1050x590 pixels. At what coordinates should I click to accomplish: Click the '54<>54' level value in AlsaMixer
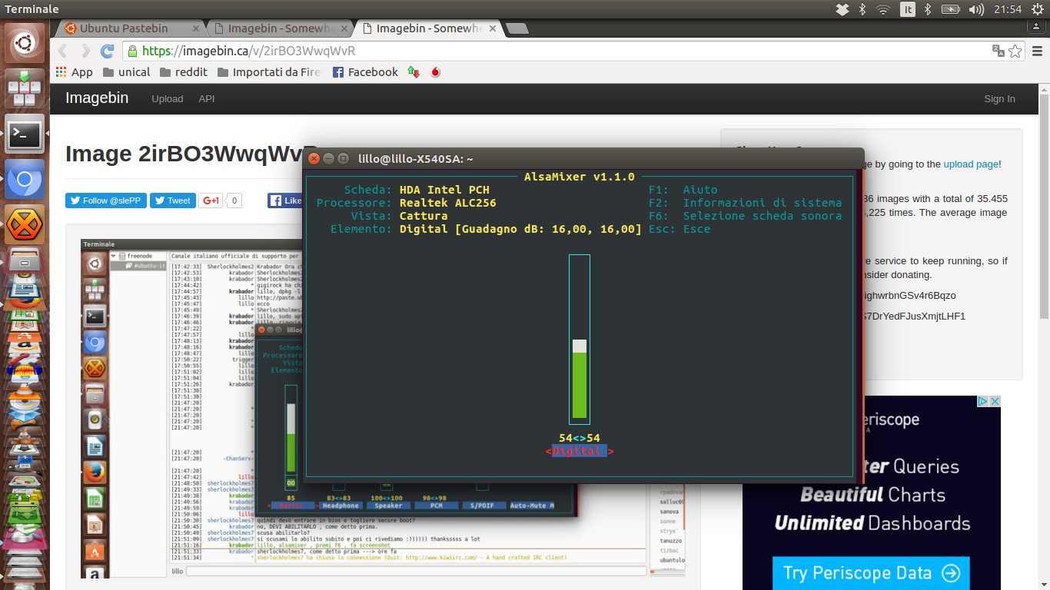tap(580, 438)
